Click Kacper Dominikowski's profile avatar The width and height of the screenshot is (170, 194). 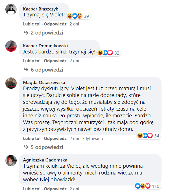[x=11, y=46]
